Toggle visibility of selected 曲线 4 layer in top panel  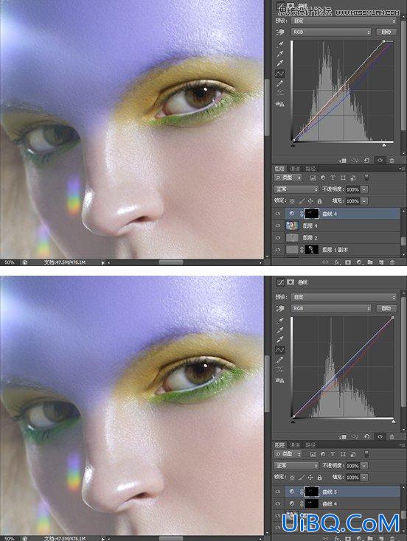[x=278, y=214]
